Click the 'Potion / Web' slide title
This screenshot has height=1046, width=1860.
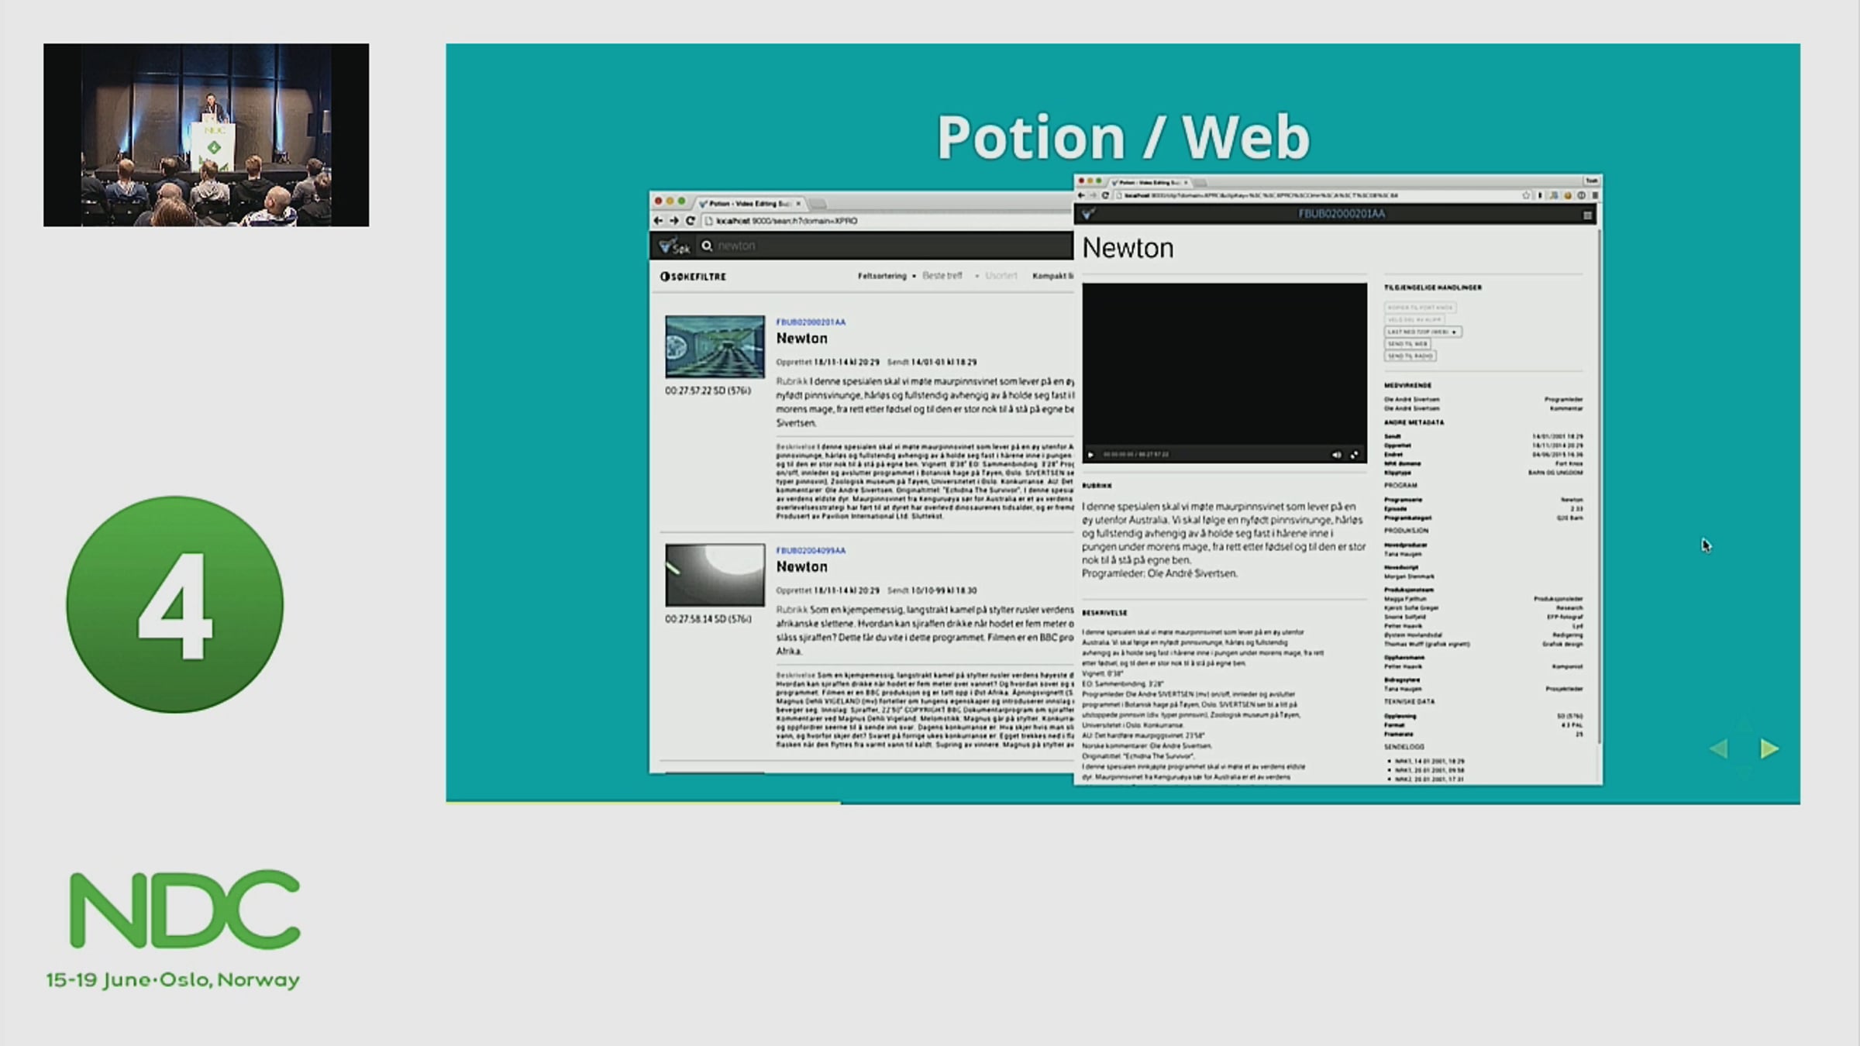[1123, 137]
